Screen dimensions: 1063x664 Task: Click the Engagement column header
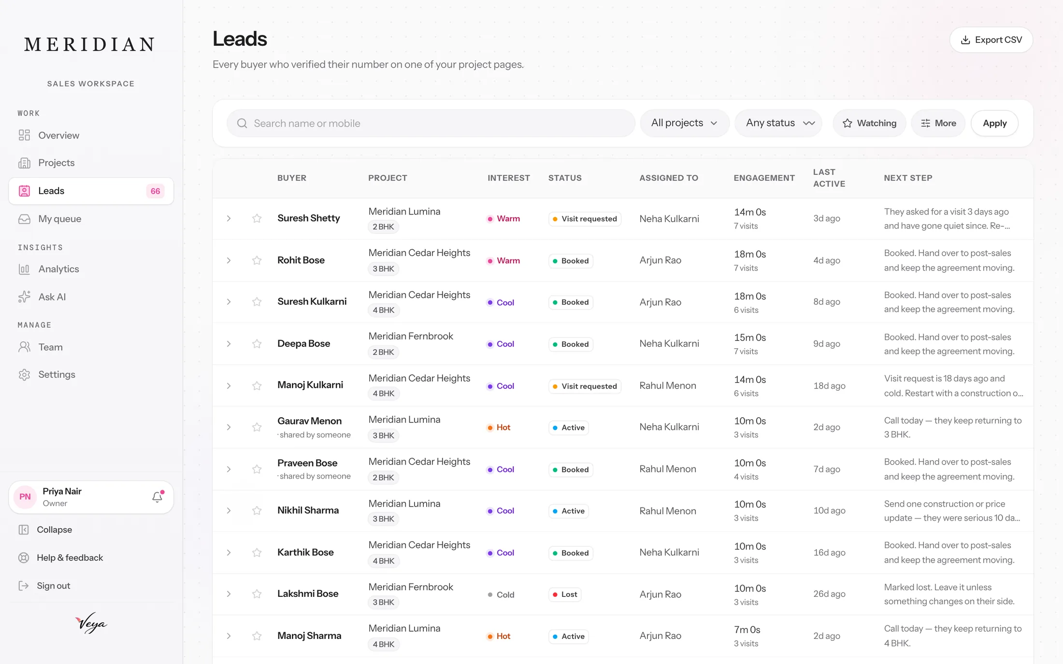[764, 178]
